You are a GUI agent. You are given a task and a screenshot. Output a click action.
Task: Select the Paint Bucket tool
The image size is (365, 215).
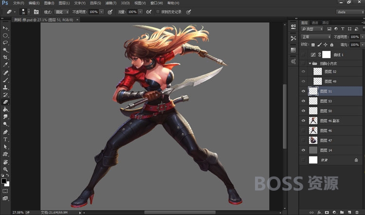(5, 109)
